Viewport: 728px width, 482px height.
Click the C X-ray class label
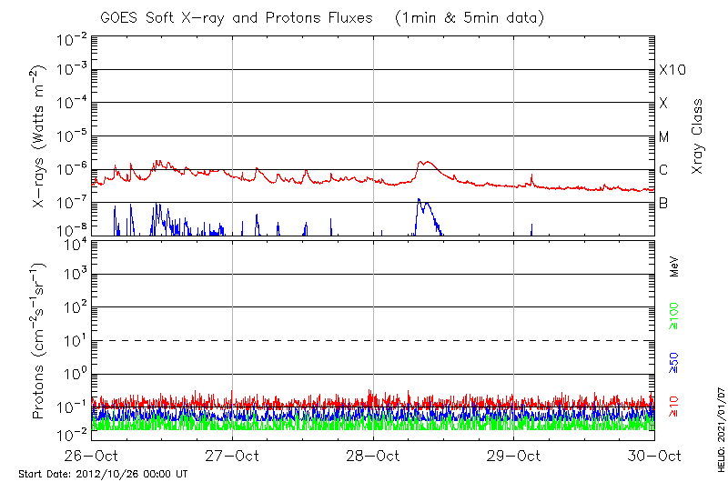point(663,170)
